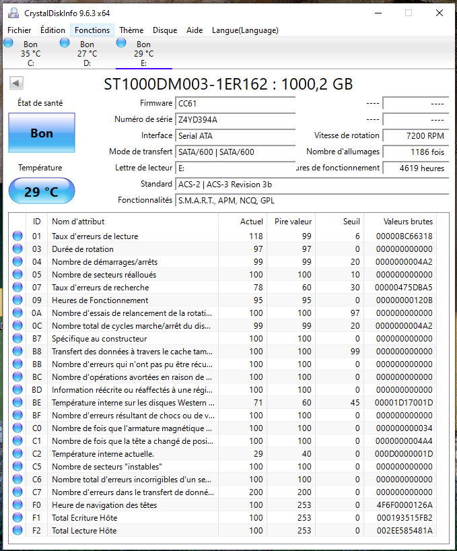Open the Édition menu
The image size is (457, 551).
click(52, 30)
